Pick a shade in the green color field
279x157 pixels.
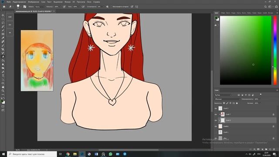pos(245,51)
